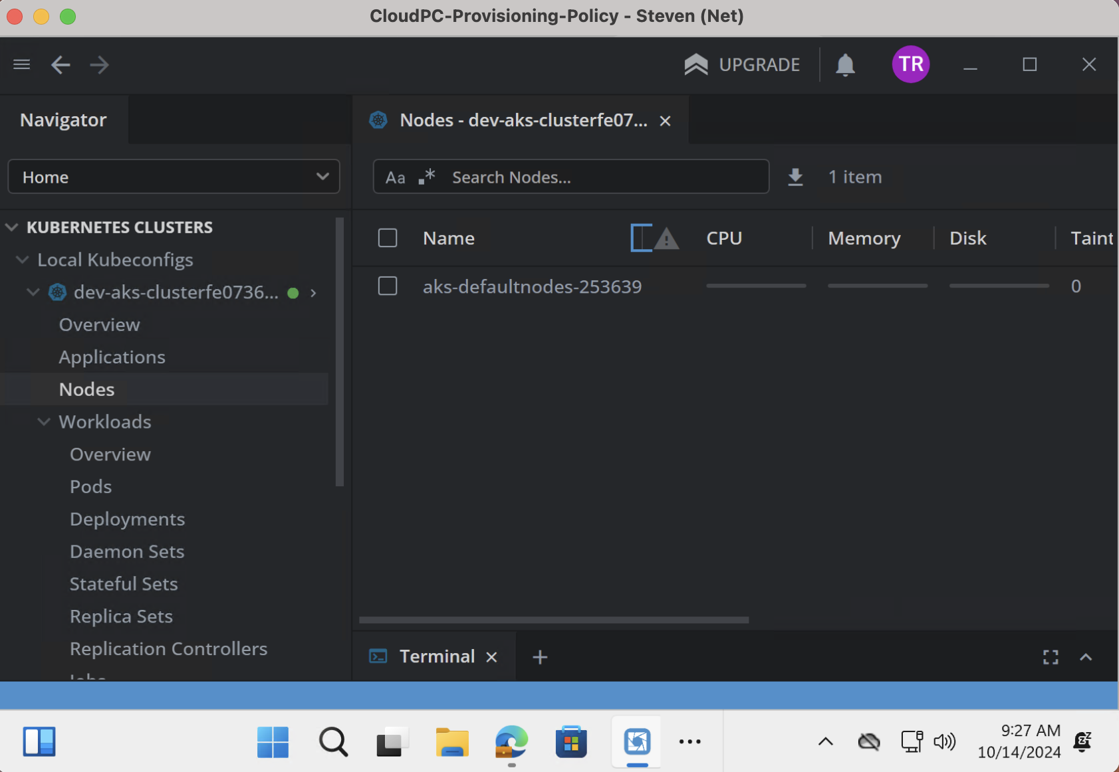Close the Terminal tab

coord(491,657)
